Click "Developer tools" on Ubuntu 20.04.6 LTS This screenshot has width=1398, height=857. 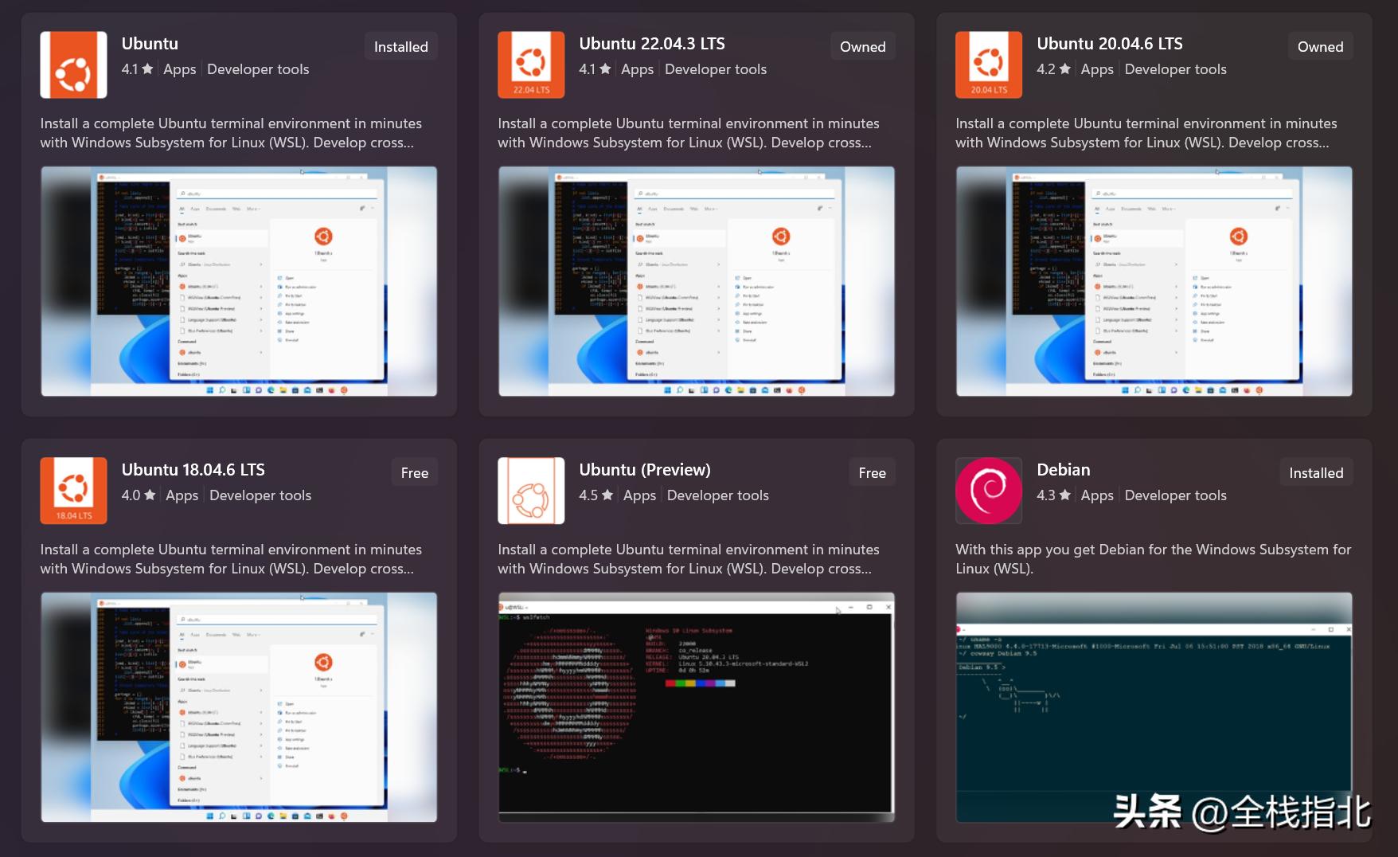pyautogui.click(x=1176, y=69)
